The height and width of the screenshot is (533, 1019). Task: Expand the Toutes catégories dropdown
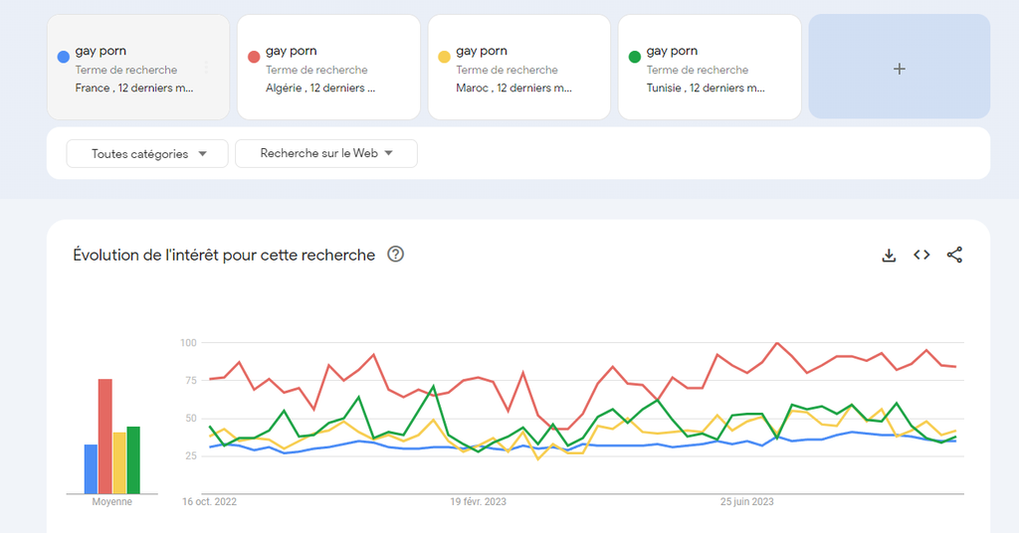147,154
